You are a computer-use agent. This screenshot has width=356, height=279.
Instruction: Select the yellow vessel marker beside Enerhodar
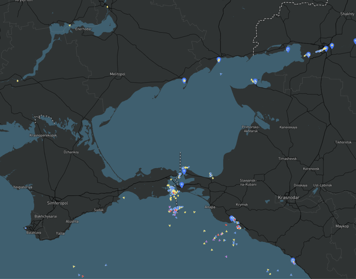pyautogui.click(x=70, y=25)
